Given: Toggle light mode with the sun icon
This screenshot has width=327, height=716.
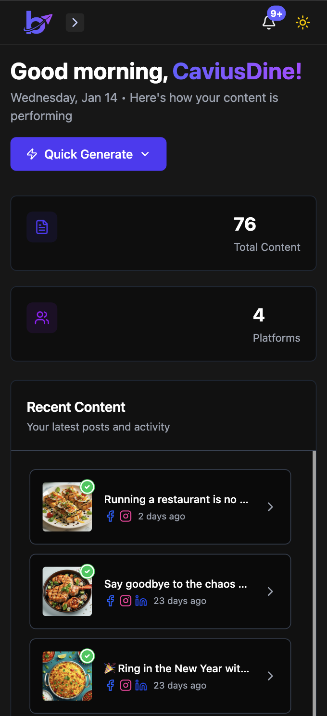Looking at the screenshot, I should pos(302,23).
